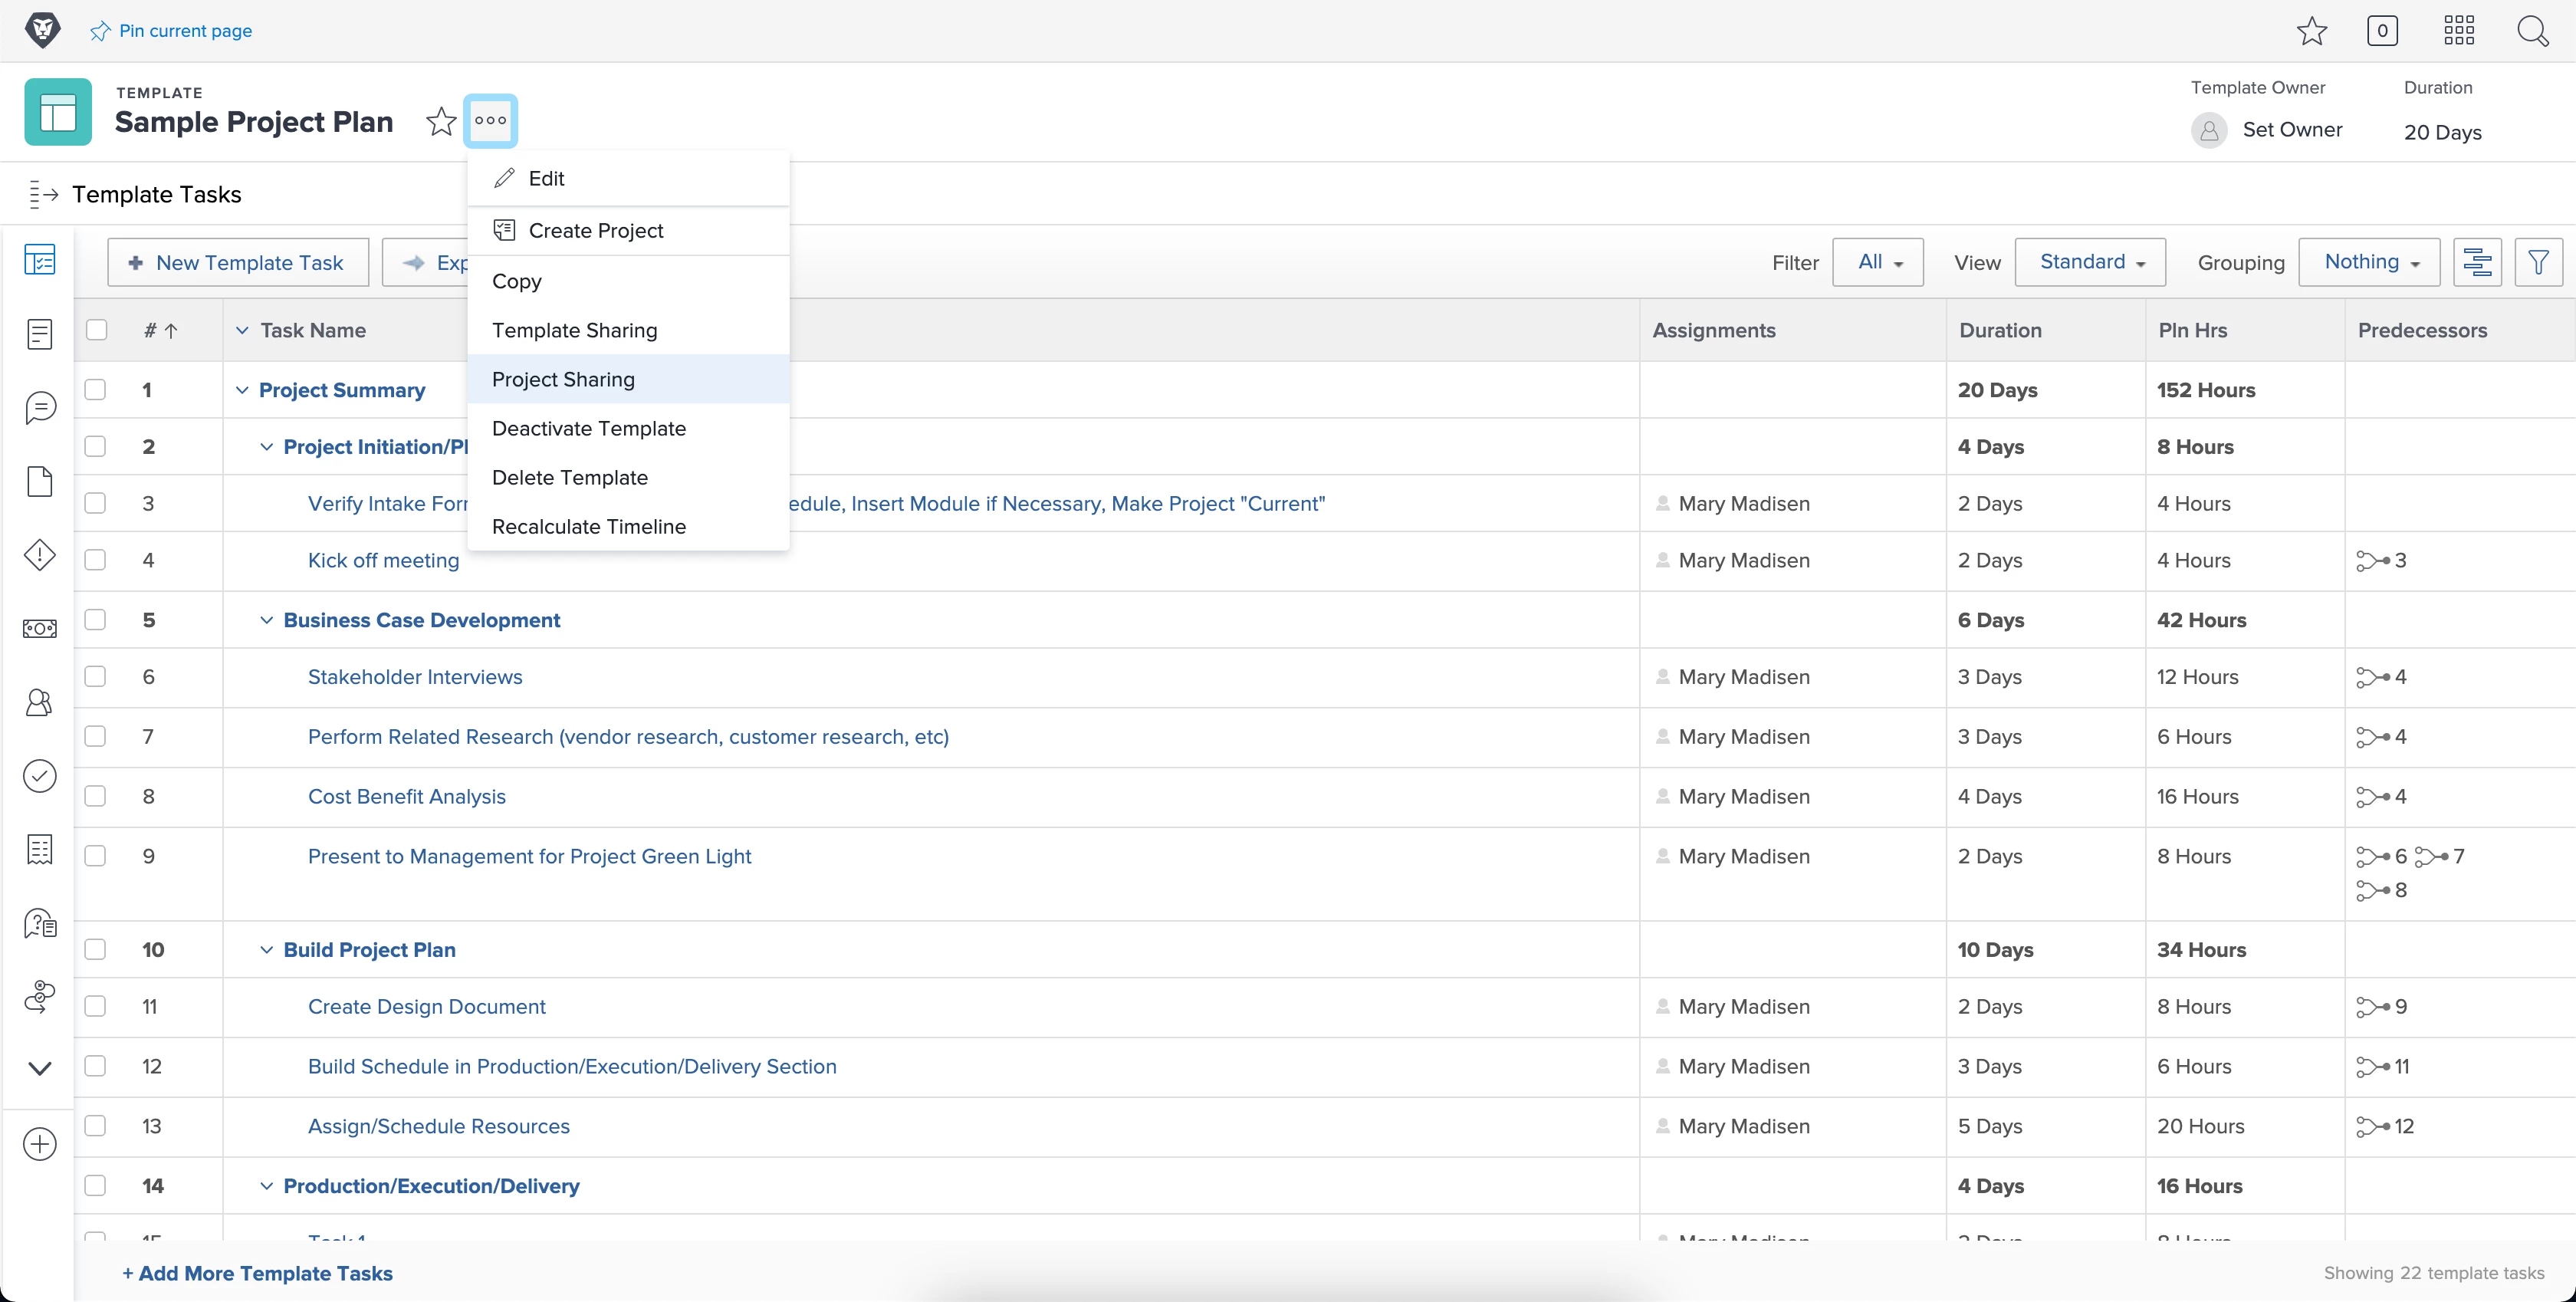Image resolution: width=2576 pixels, height=1302 pixels.
Task: Collapse the Business Case Development group
Action: tap(266, 620)
